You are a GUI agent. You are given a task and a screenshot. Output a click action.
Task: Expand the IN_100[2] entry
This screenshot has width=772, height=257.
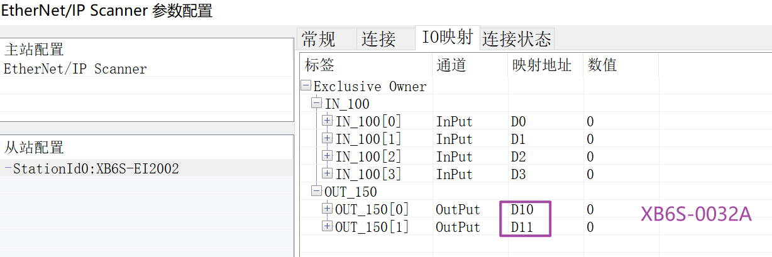[327, 155]
